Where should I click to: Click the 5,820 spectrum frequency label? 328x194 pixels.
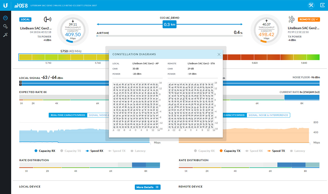point(255,63)
